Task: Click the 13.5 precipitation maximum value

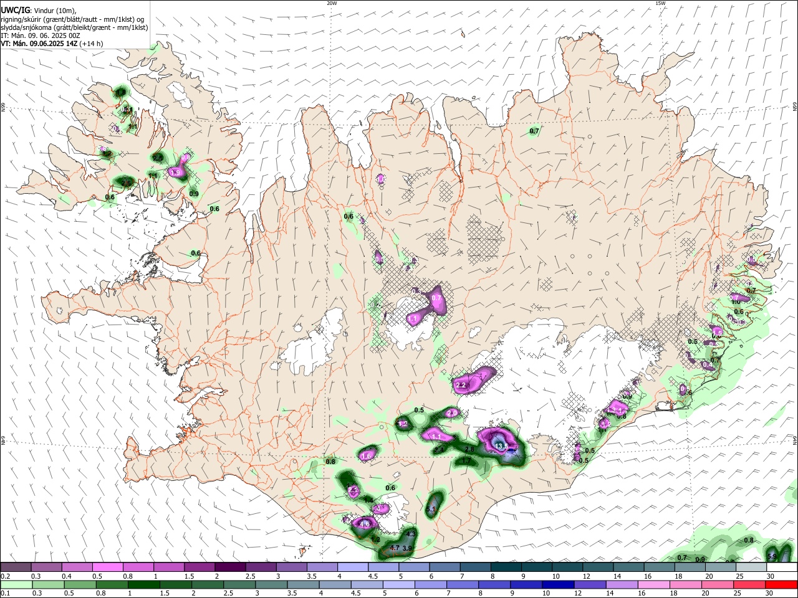Action: pos(502,446)
